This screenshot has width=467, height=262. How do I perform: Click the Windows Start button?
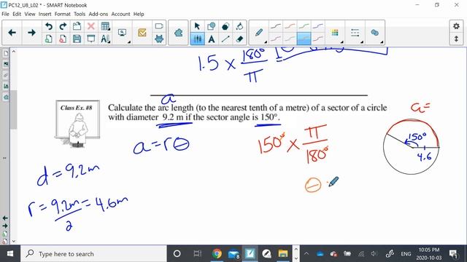pyautogui.click(x=10, y=254)
